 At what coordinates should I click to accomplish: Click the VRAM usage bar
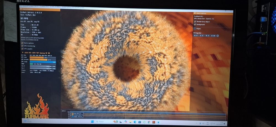pyautogui.click(x=43, y=64)
